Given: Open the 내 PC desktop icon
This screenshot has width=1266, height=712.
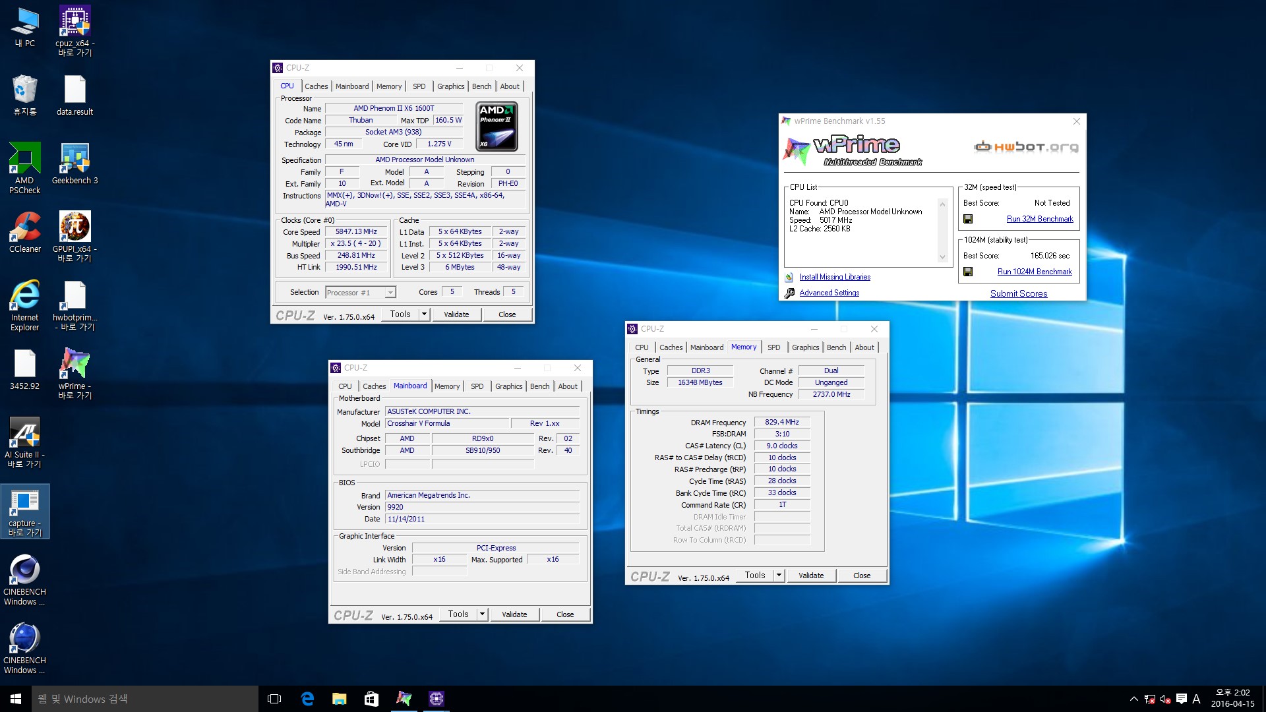Looking at the screenshot, I should click(25, 26).
